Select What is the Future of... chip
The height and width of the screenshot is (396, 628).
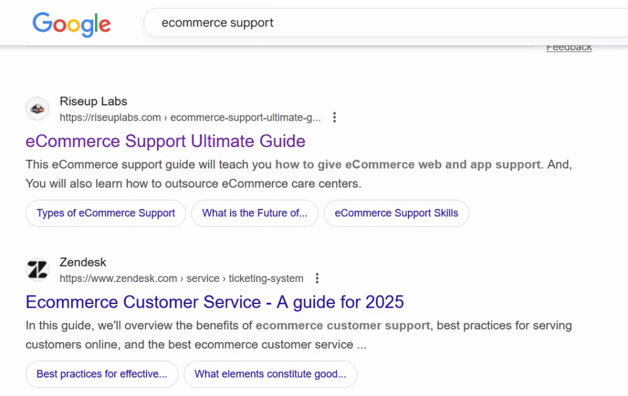[255, 213]
